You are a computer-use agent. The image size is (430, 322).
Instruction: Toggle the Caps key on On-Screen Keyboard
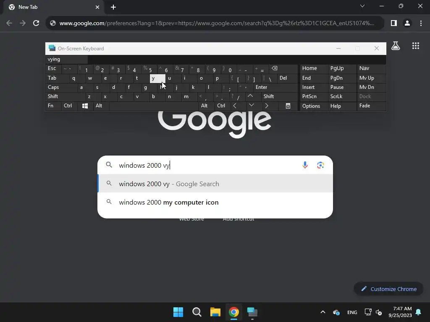coord(61,87)
